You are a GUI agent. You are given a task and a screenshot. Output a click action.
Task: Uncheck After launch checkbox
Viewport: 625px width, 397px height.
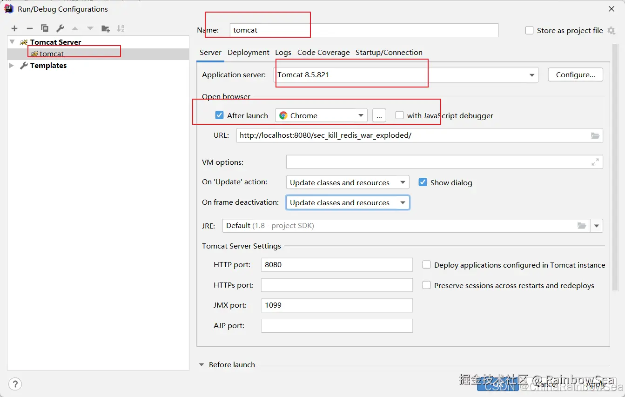point(220,115)
